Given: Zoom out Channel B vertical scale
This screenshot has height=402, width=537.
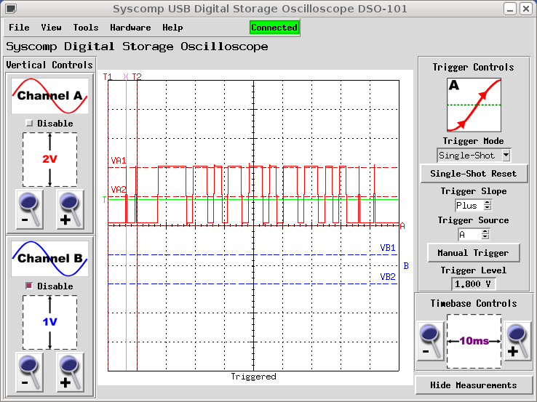Looking at the screenshot, I should (29, 372).
